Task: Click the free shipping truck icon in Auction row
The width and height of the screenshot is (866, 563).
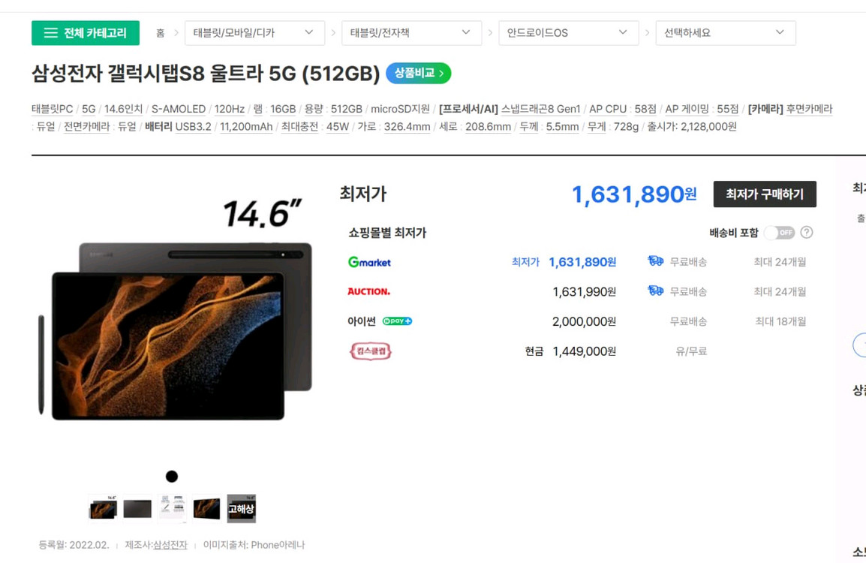Action: [656, 291]
